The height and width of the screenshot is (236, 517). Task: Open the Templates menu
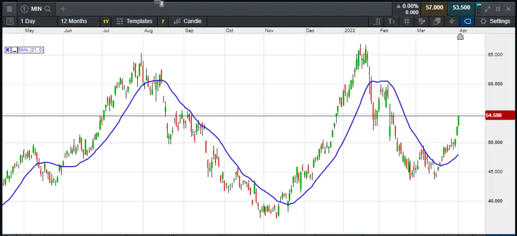[134, 21]
